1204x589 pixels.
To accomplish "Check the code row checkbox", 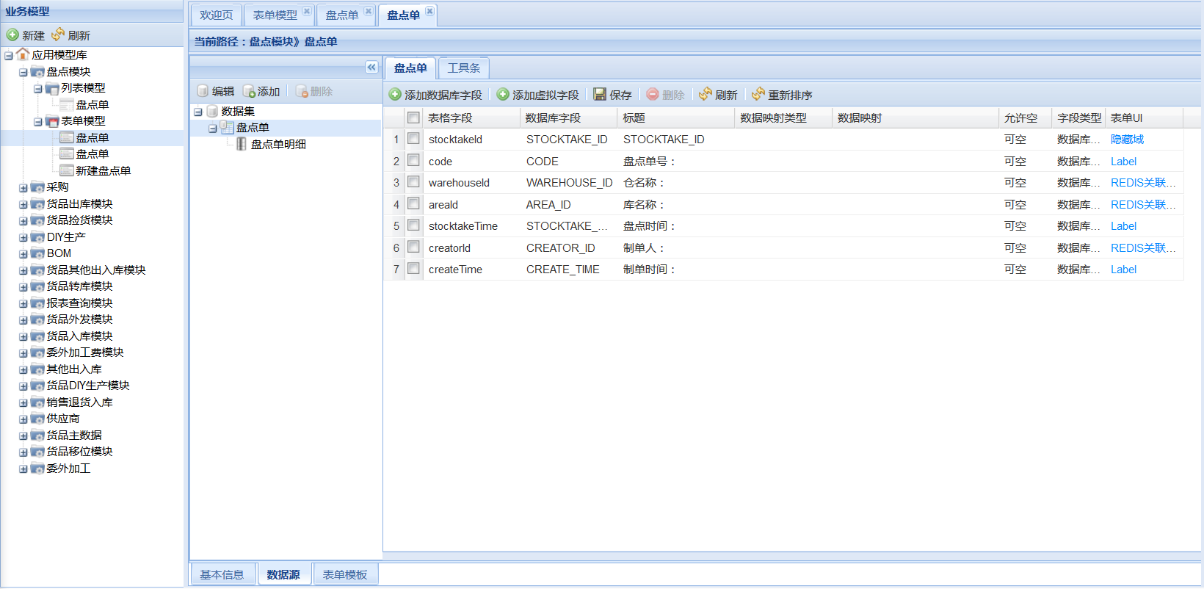I will tap(414, 160).
